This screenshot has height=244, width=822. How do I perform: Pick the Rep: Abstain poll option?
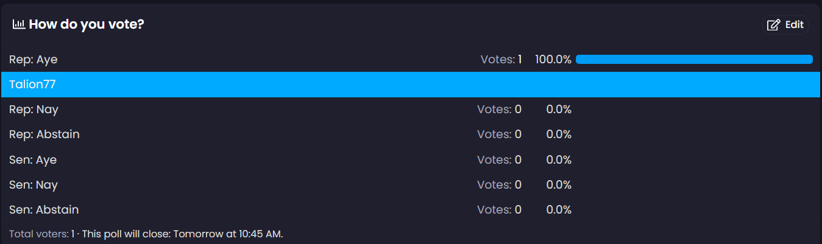(x=44, y=134)
